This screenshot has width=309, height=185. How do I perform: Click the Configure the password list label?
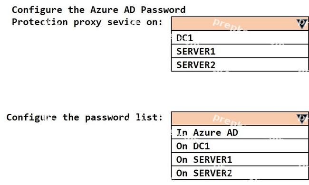pyautogui.click(x=85, y=118)
